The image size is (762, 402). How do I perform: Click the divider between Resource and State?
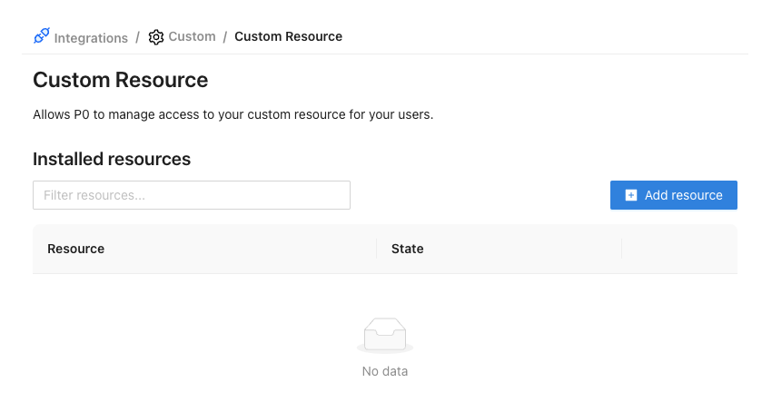click(377, 249)
